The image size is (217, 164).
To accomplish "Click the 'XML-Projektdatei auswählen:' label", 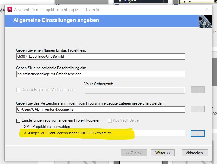I will coord(47,127).
